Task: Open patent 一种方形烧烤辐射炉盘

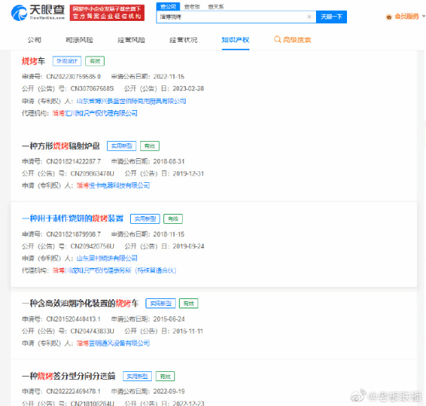Action: 61,146
